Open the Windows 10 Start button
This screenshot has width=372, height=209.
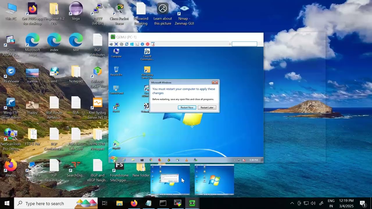7,203
